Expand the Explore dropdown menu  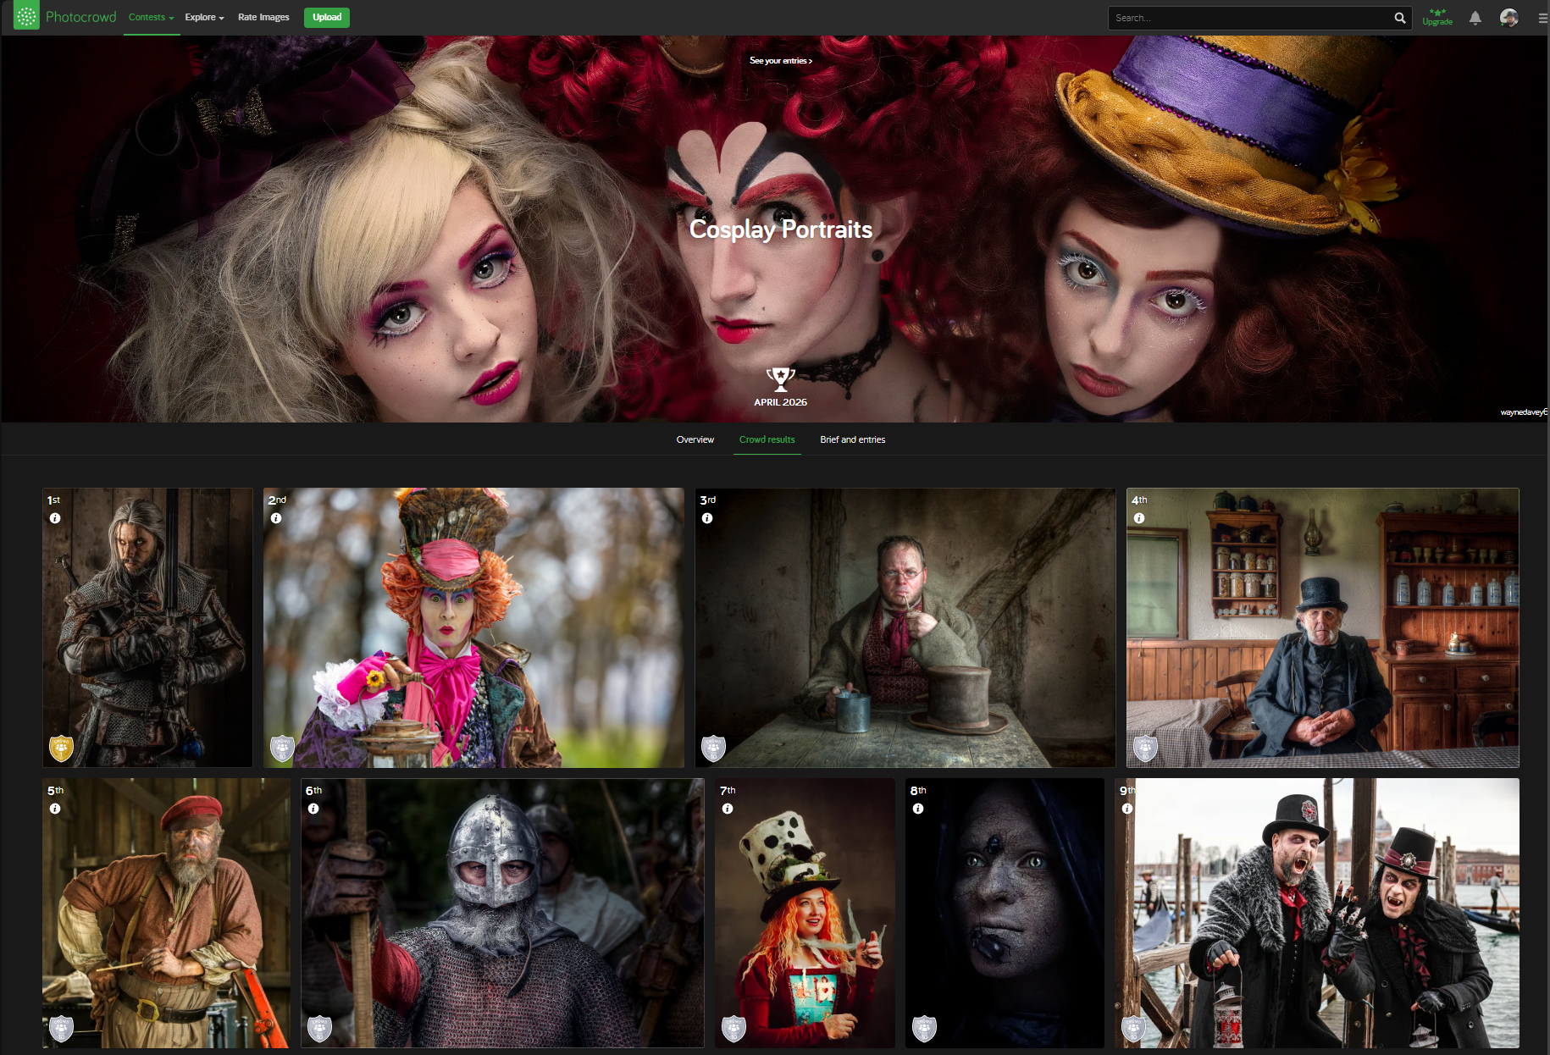[x=204, y=17]
